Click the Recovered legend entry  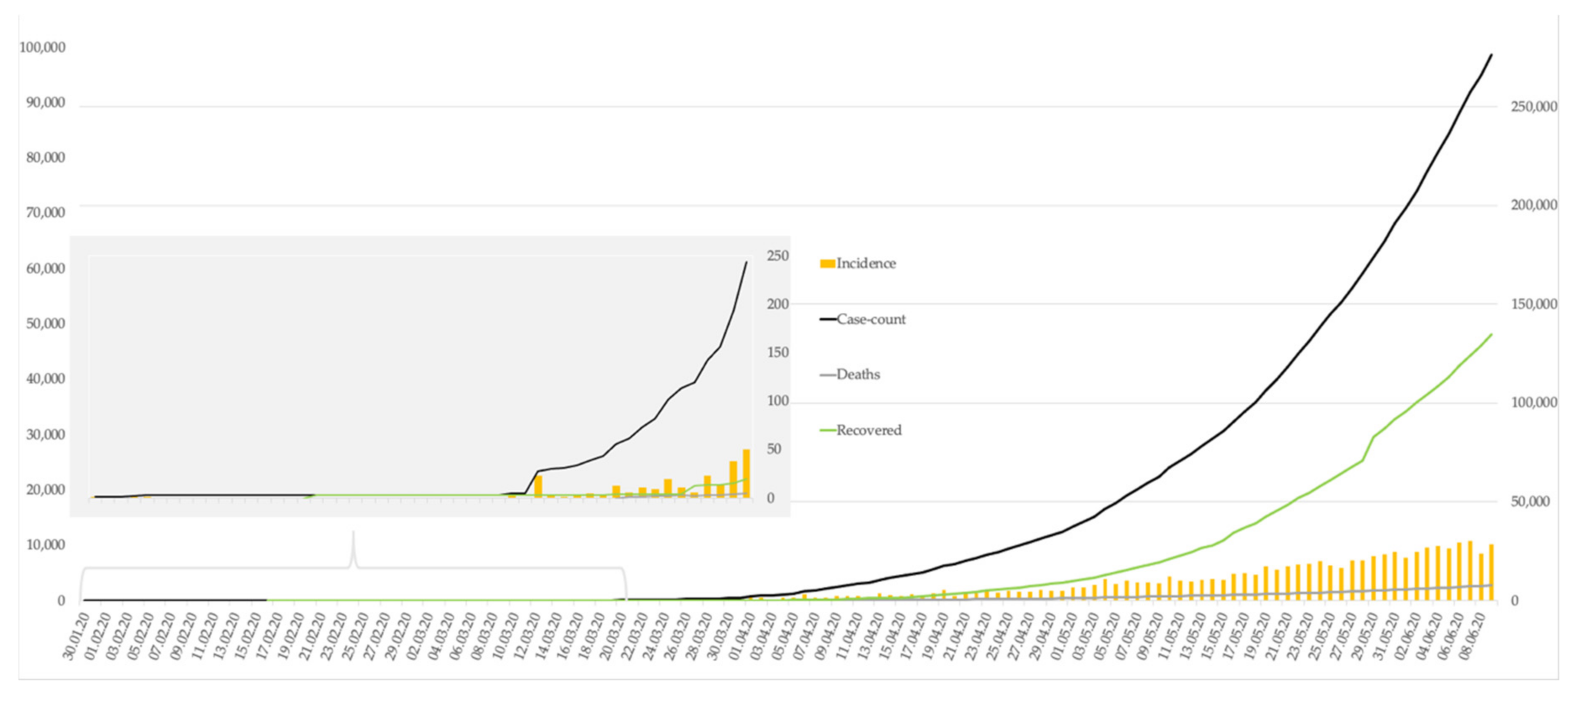(x=868, y=431)
